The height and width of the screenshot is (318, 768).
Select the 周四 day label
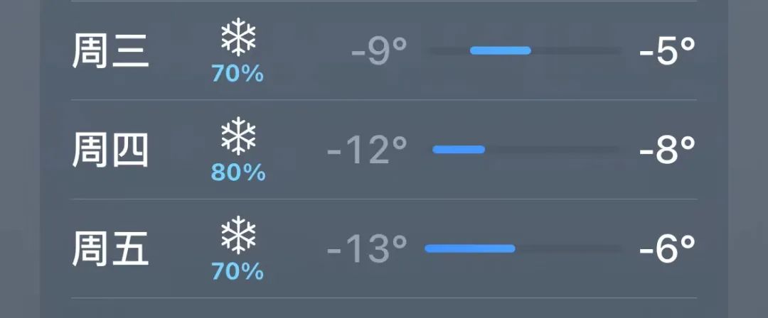[x=110, y=150]
